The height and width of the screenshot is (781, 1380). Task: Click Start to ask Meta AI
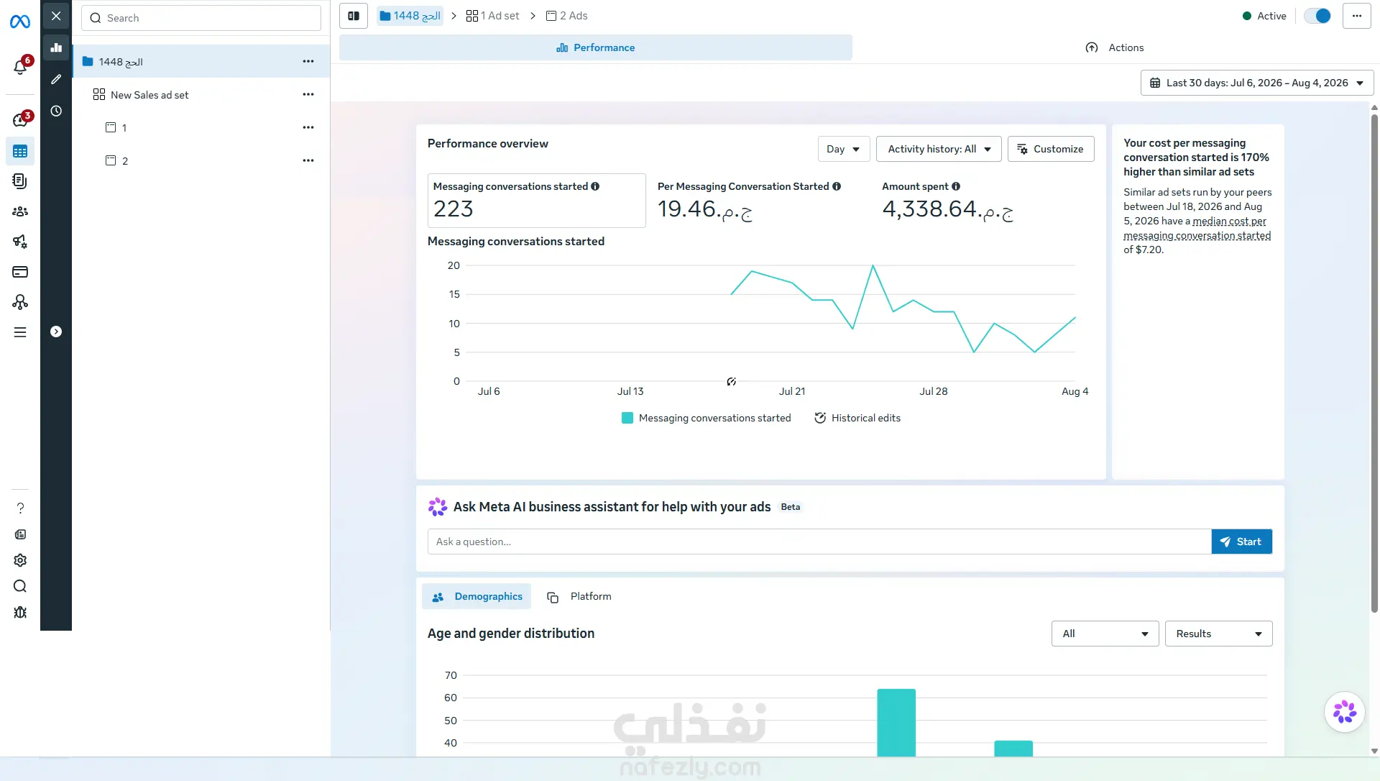pyautogui.click(x=1242, y=542)
